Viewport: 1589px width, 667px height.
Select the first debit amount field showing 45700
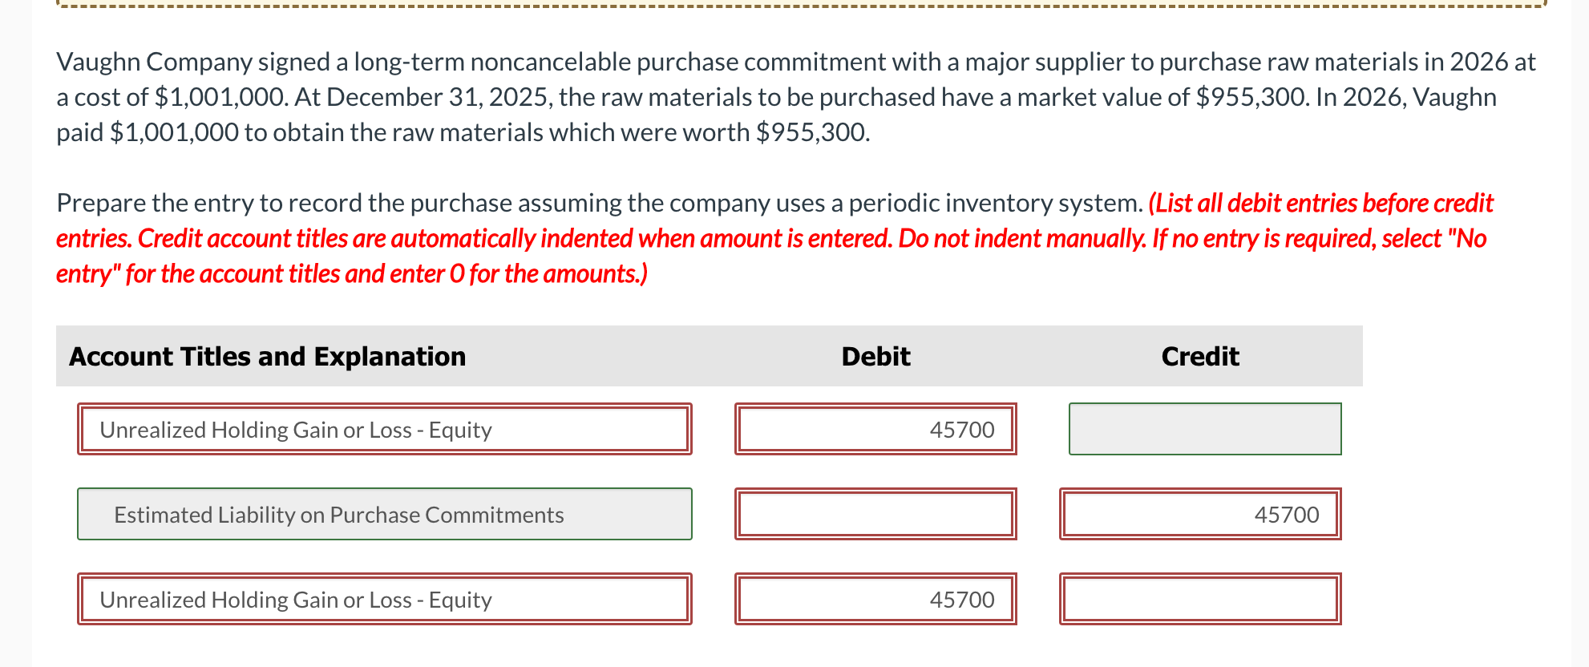875,429
